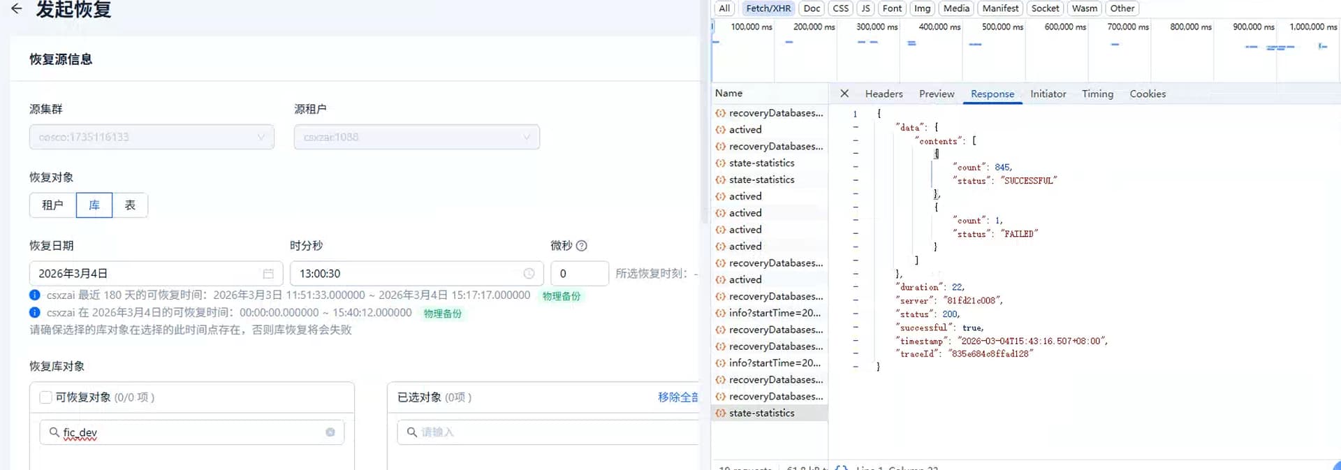Tick the 可恢复对象 select-all checkbox
The width and height of the screenshot is (1341, 470).
46,397
